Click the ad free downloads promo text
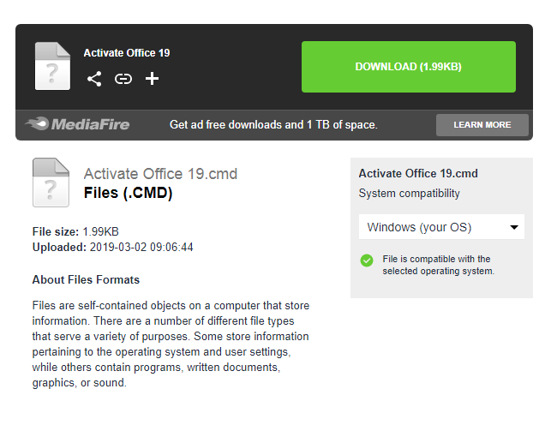The image size is (557, 425). coord(273,124)
